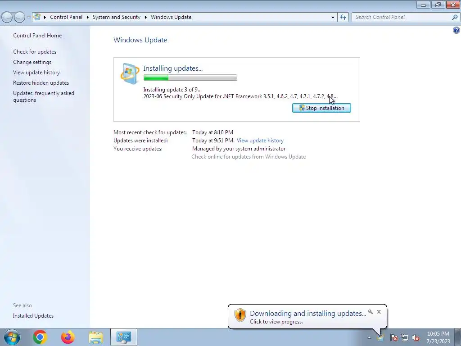
Task: Click the 2023-06 Security Only Update text
Action: (240, 96)
